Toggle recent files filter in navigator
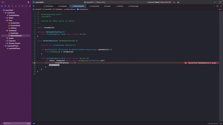Image resolution: width=223 pixels, height=125 pixels. [28, 124]
